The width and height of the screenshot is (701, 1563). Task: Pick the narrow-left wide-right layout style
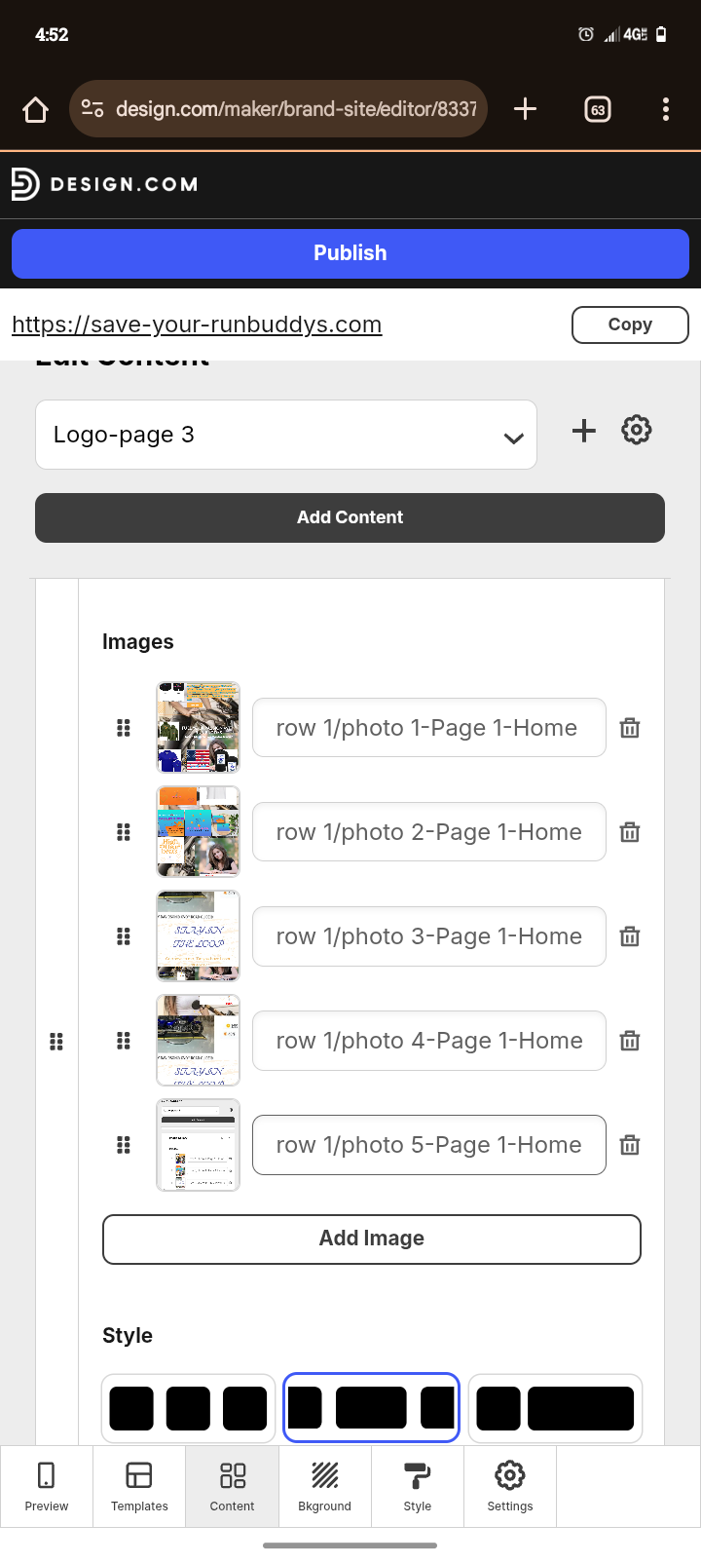555,1408
